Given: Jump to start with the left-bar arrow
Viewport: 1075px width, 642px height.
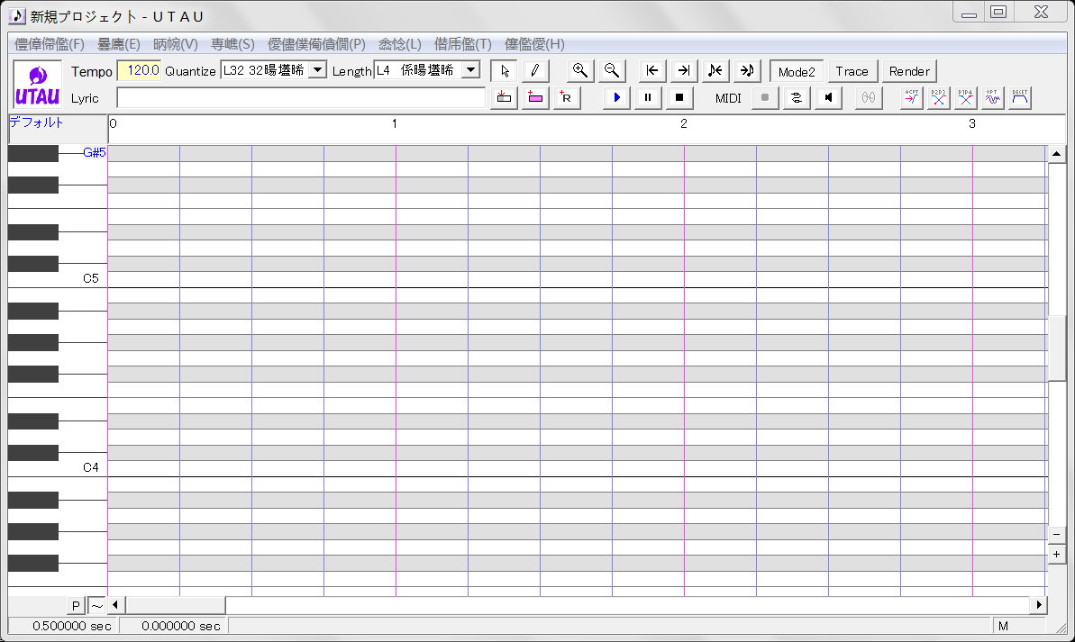Looking at the screenshot, I should click(x=652, y=70).
